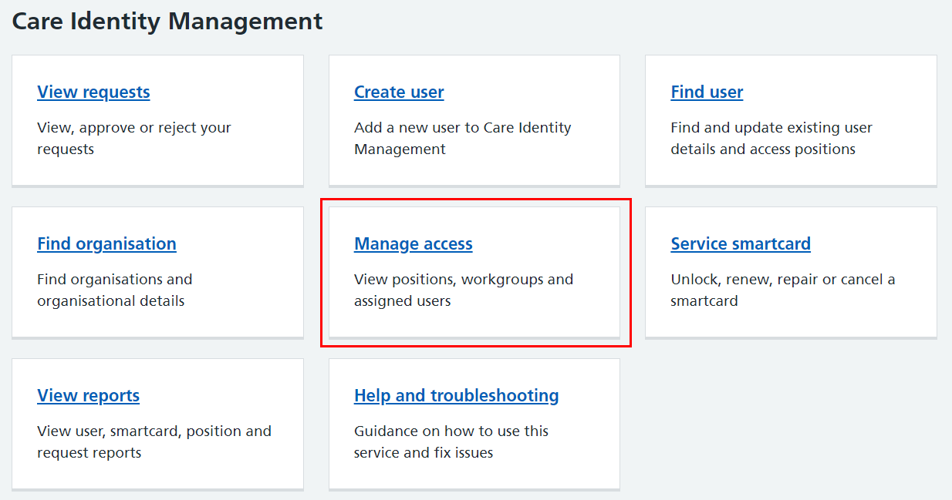This screenshot has width=952, height=500.
Task: Click text 'Find and update existing user details'
Action: [x=771, y=139]
